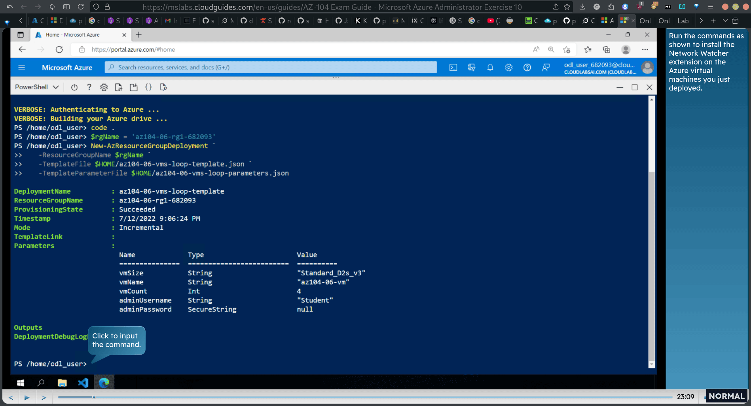Open Directories and subscriptions filter icon
Screen dimensions: 751x406
coord(472,68)
